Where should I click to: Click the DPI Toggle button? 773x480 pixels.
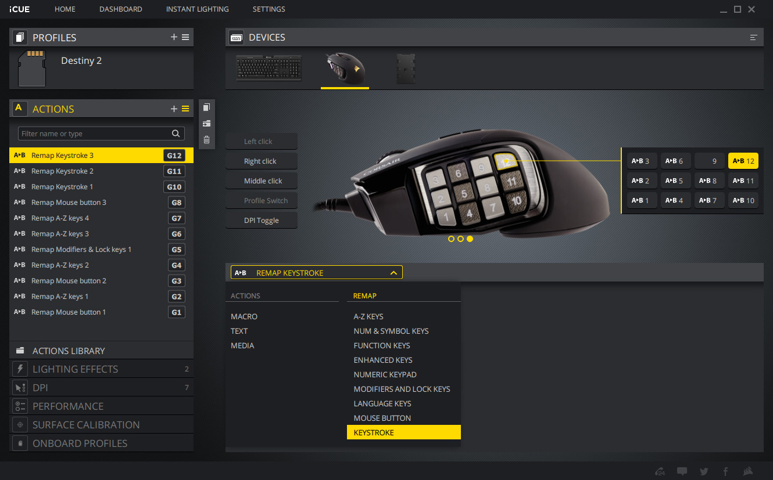pos(262,221)
